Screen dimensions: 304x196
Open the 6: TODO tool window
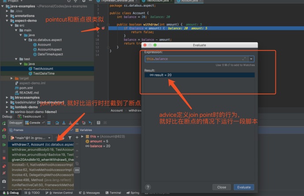(x=32, y=193)
